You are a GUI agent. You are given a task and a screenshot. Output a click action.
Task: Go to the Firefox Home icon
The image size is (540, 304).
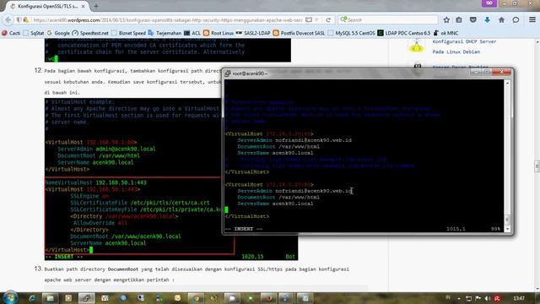coord(501,20)
